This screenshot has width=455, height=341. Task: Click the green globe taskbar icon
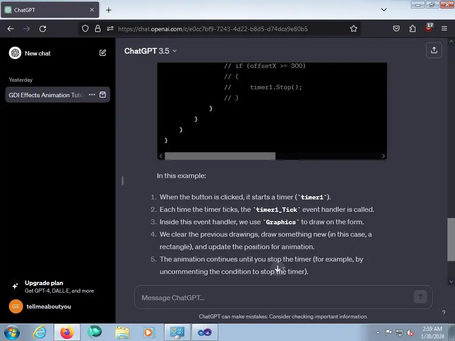tap(95, 332)
